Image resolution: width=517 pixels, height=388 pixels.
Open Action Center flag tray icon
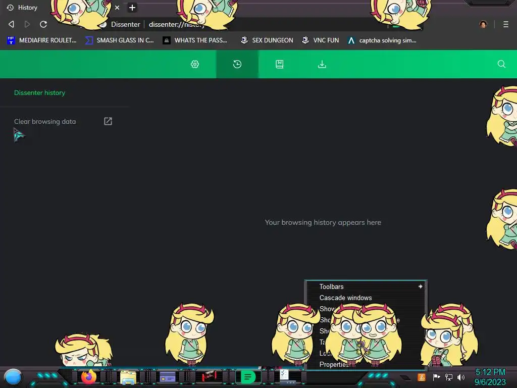[x=436, y=377]
